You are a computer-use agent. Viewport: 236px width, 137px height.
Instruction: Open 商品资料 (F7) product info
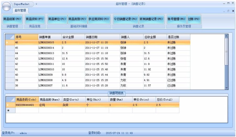pyautogui.click(x=35, y=19)
